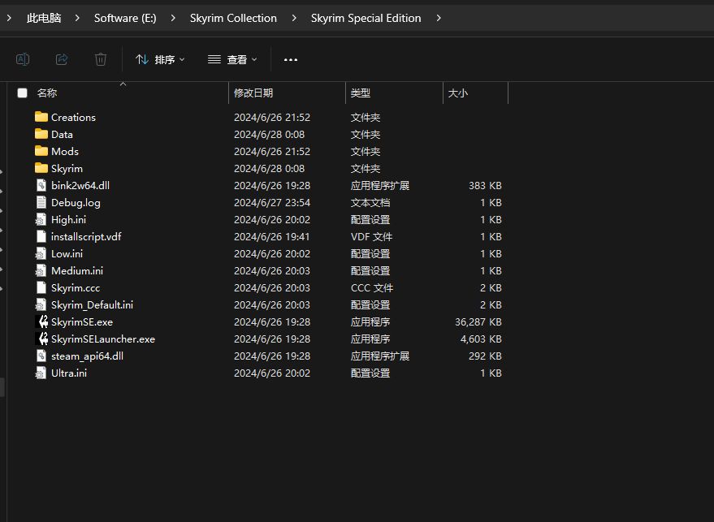714x522 pixels.
Task: Click the Skyrim_Default.ini file name
Action: point(92,305)
